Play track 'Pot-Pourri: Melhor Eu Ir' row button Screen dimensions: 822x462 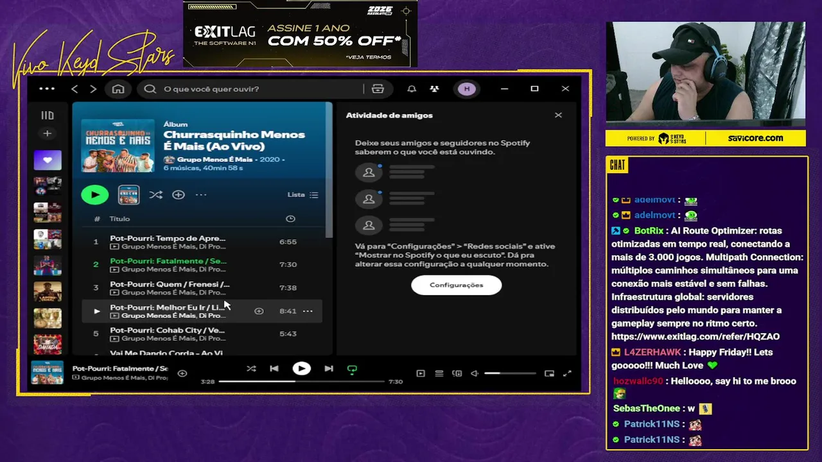pos(96,311)
